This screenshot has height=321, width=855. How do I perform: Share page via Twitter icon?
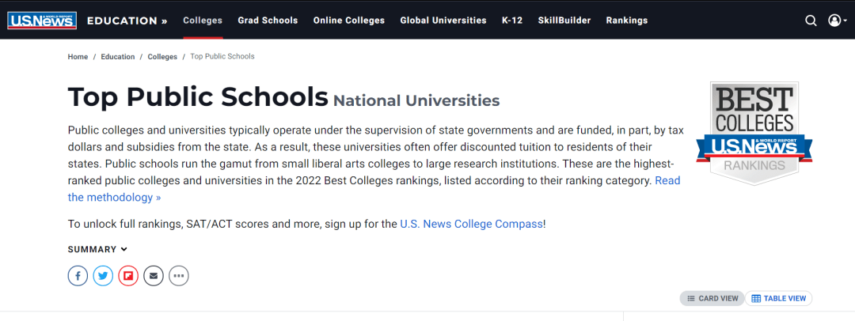click(103, 276)
